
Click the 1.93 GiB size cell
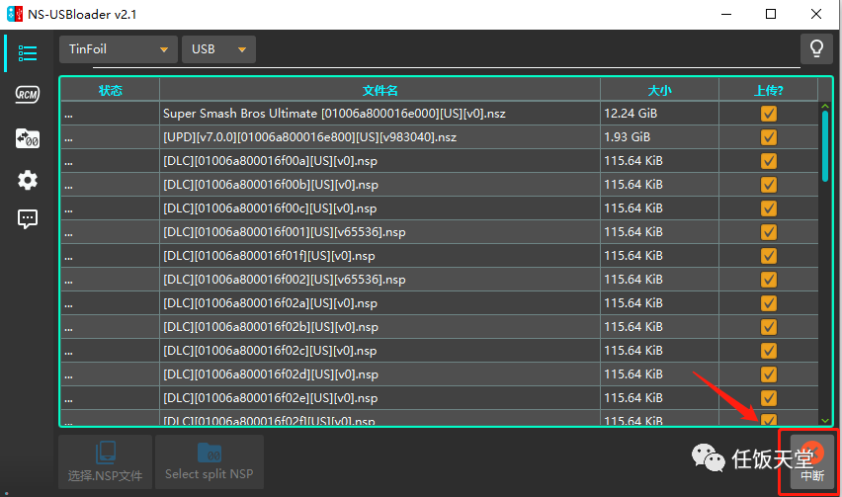[659, 137]
